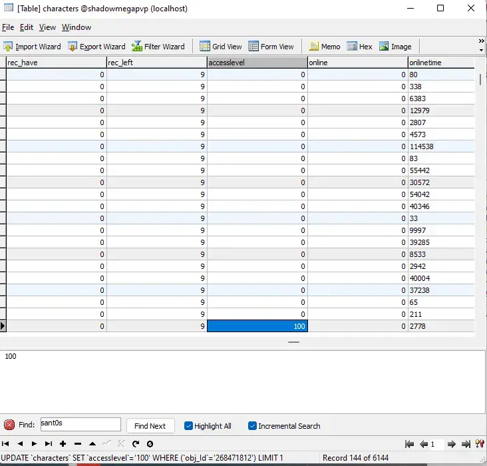Image resolution: width=487 pixels, height=466 pixels.
Task: Toggle the Incremental Search checkbox
Action: pos(252,425)
